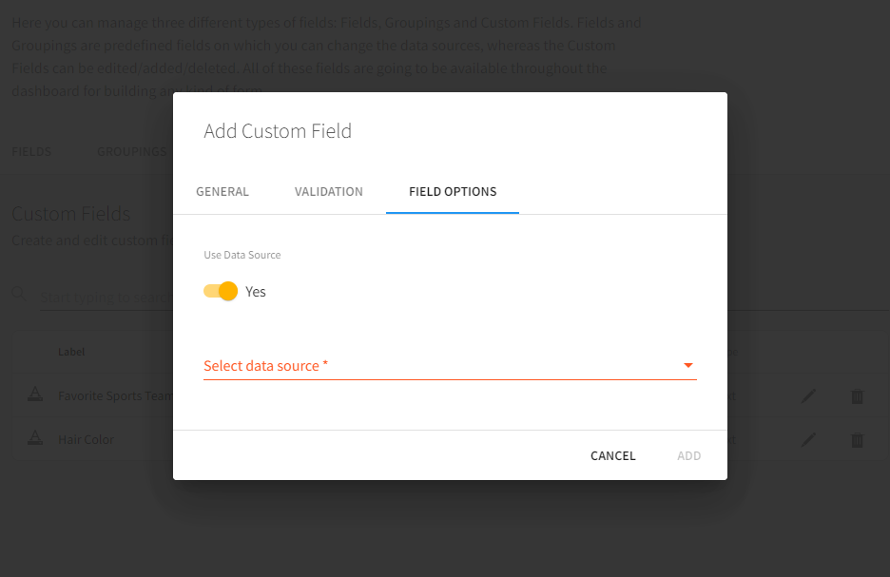Image resolution: width=890 pixels, height=577 pixels.
Task: Click the Favorite Sports Team field type icon
Action: coord(34,395)
